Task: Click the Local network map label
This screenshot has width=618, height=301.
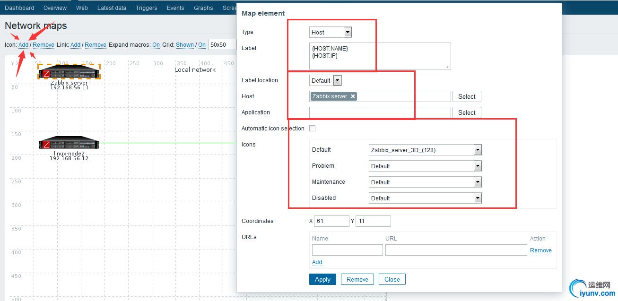Action: (x=195, y=69)
